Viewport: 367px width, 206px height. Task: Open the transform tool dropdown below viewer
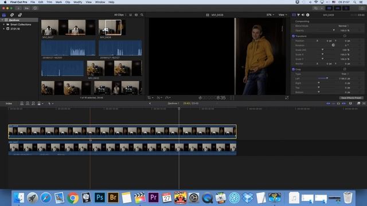150,98
